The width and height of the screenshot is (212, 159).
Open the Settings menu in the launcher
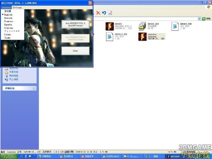[17, 7]
